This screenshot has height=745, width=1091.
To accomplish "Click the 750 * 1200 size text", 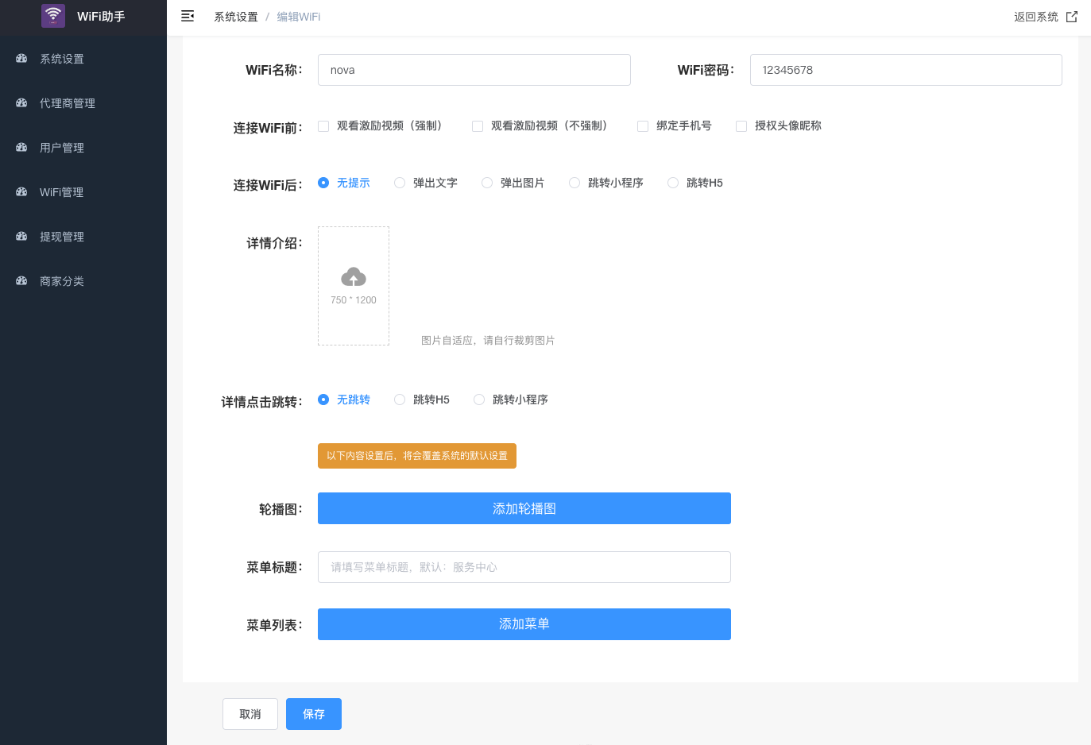I will [354, 300].
